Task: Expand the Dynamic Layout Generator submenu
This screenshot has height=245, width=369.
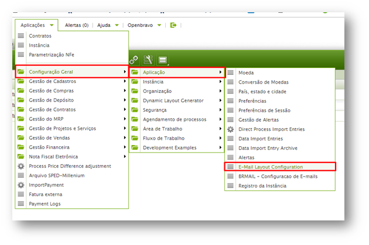Action: [x=176, y=101]
